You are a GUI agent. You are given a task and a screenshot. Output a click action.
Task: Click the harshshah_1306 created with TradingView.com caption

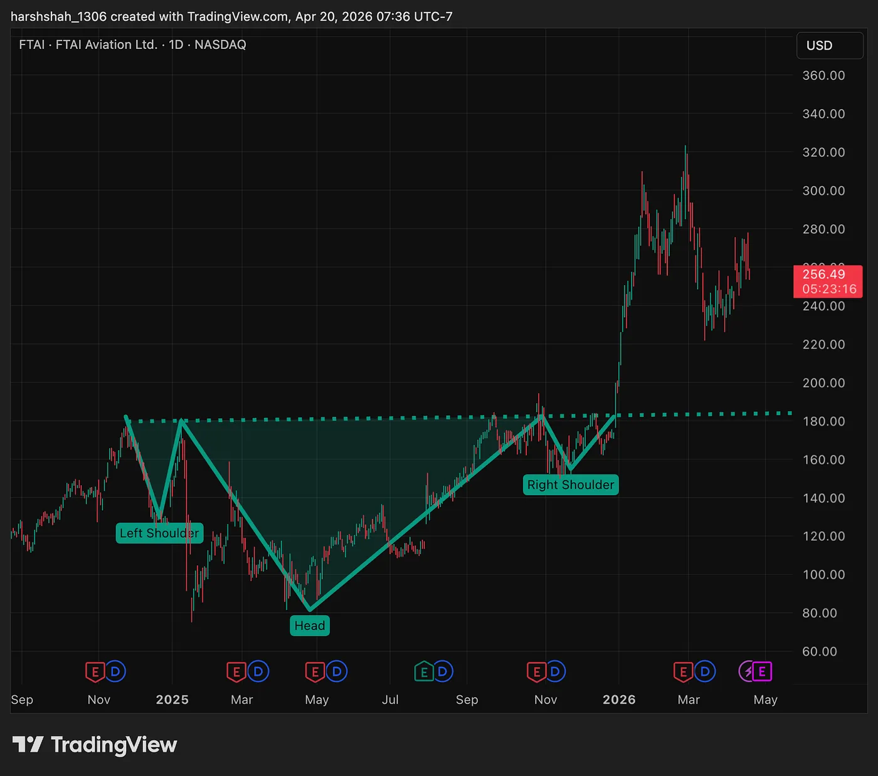(231, 17)
